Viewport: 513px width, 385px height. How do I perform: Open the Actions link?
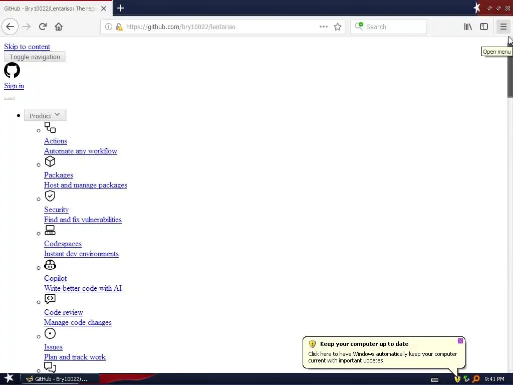coord(56,141)
